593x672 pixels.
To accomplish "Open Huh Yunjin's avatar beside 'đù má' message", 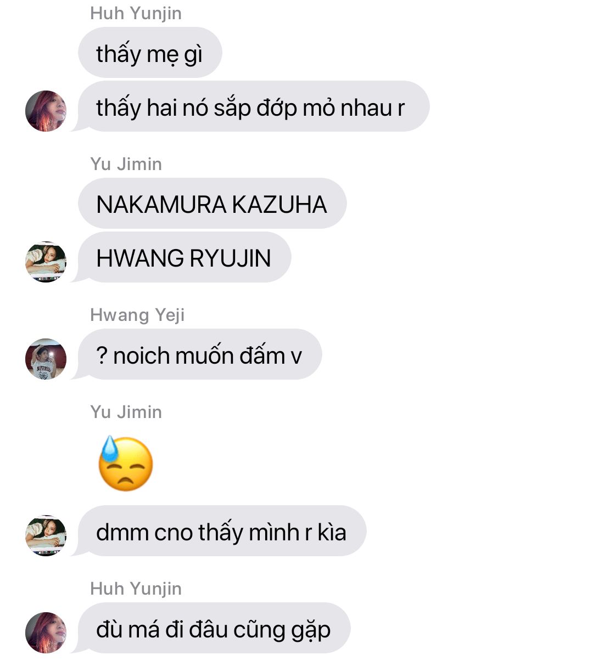I will click(x=46, y=633).
